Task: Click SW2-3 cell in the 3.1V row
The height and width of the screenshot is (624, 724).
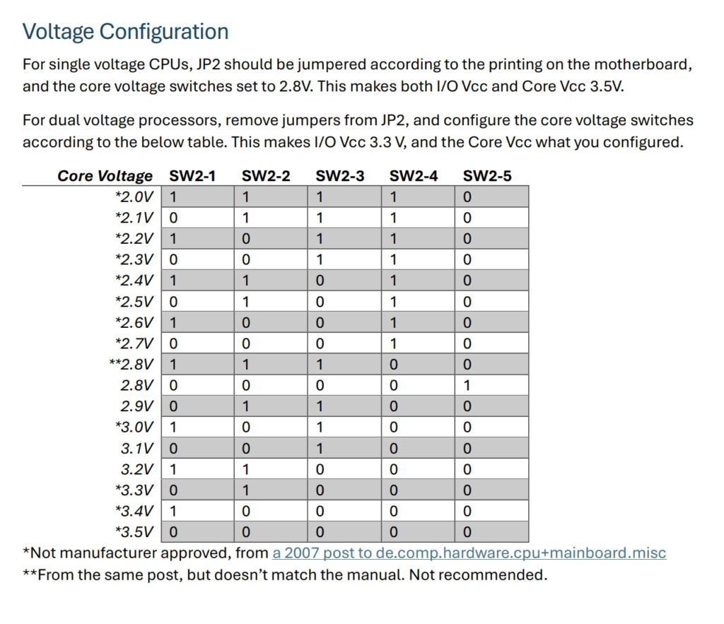Action: 346,449
